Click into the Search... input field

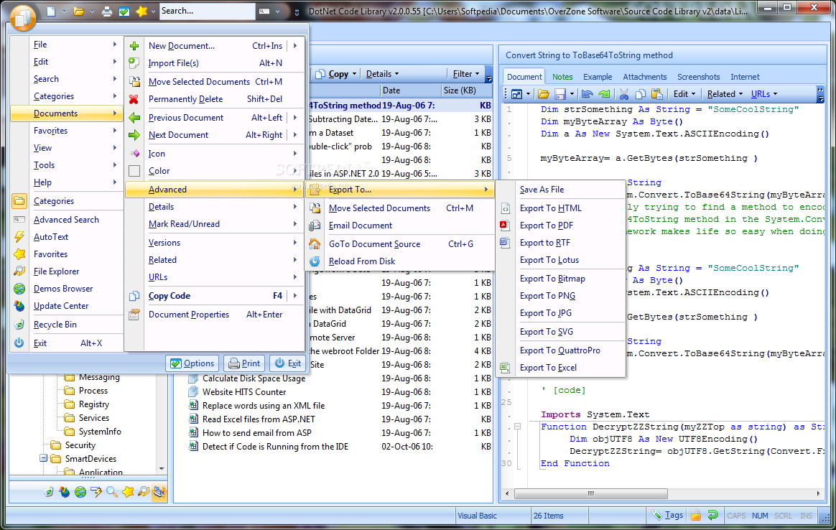(207, 11)
